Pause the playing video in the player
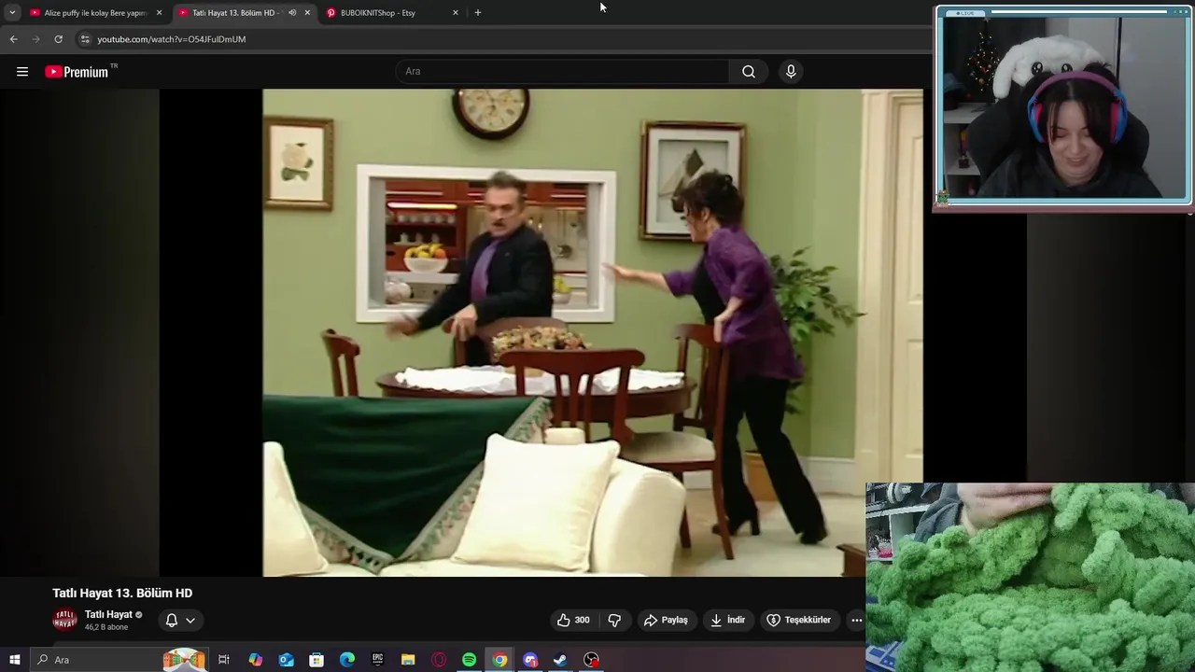1195x672 pixels. (592, 332)
